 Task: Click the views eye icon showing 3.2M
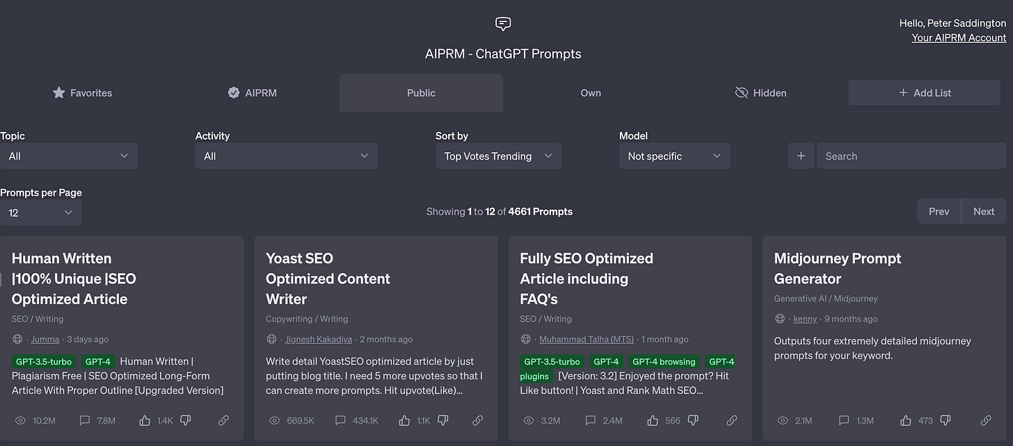528,420
